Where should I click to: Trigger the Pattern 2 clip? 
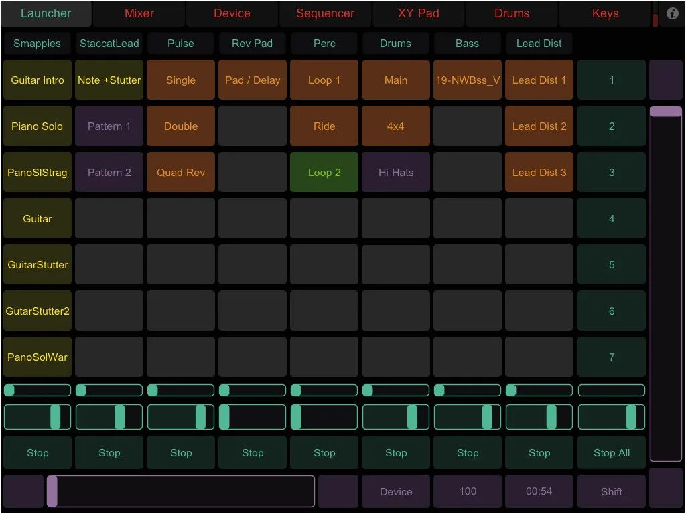pos(109,172)
